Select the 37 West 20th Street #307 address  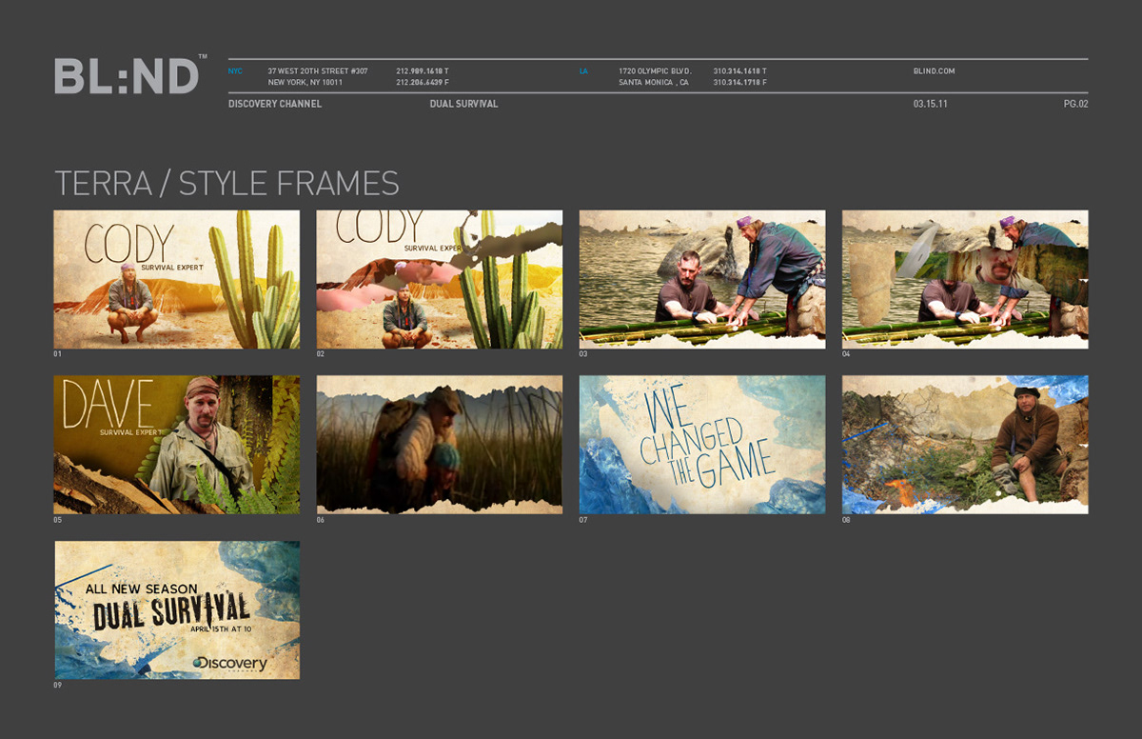(318, 71)
